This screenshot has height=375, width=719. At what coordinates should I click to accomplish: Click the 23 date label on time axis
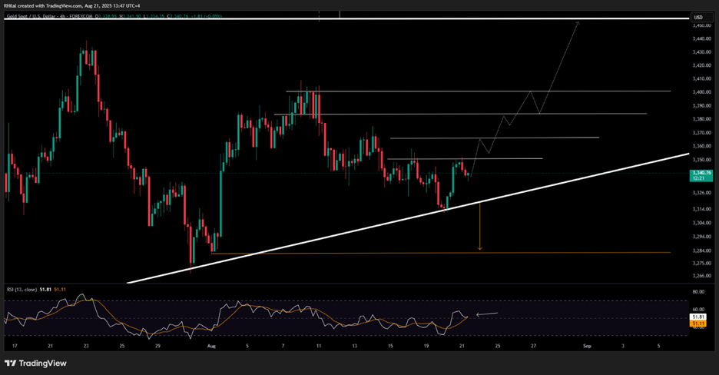click(86, 346)
